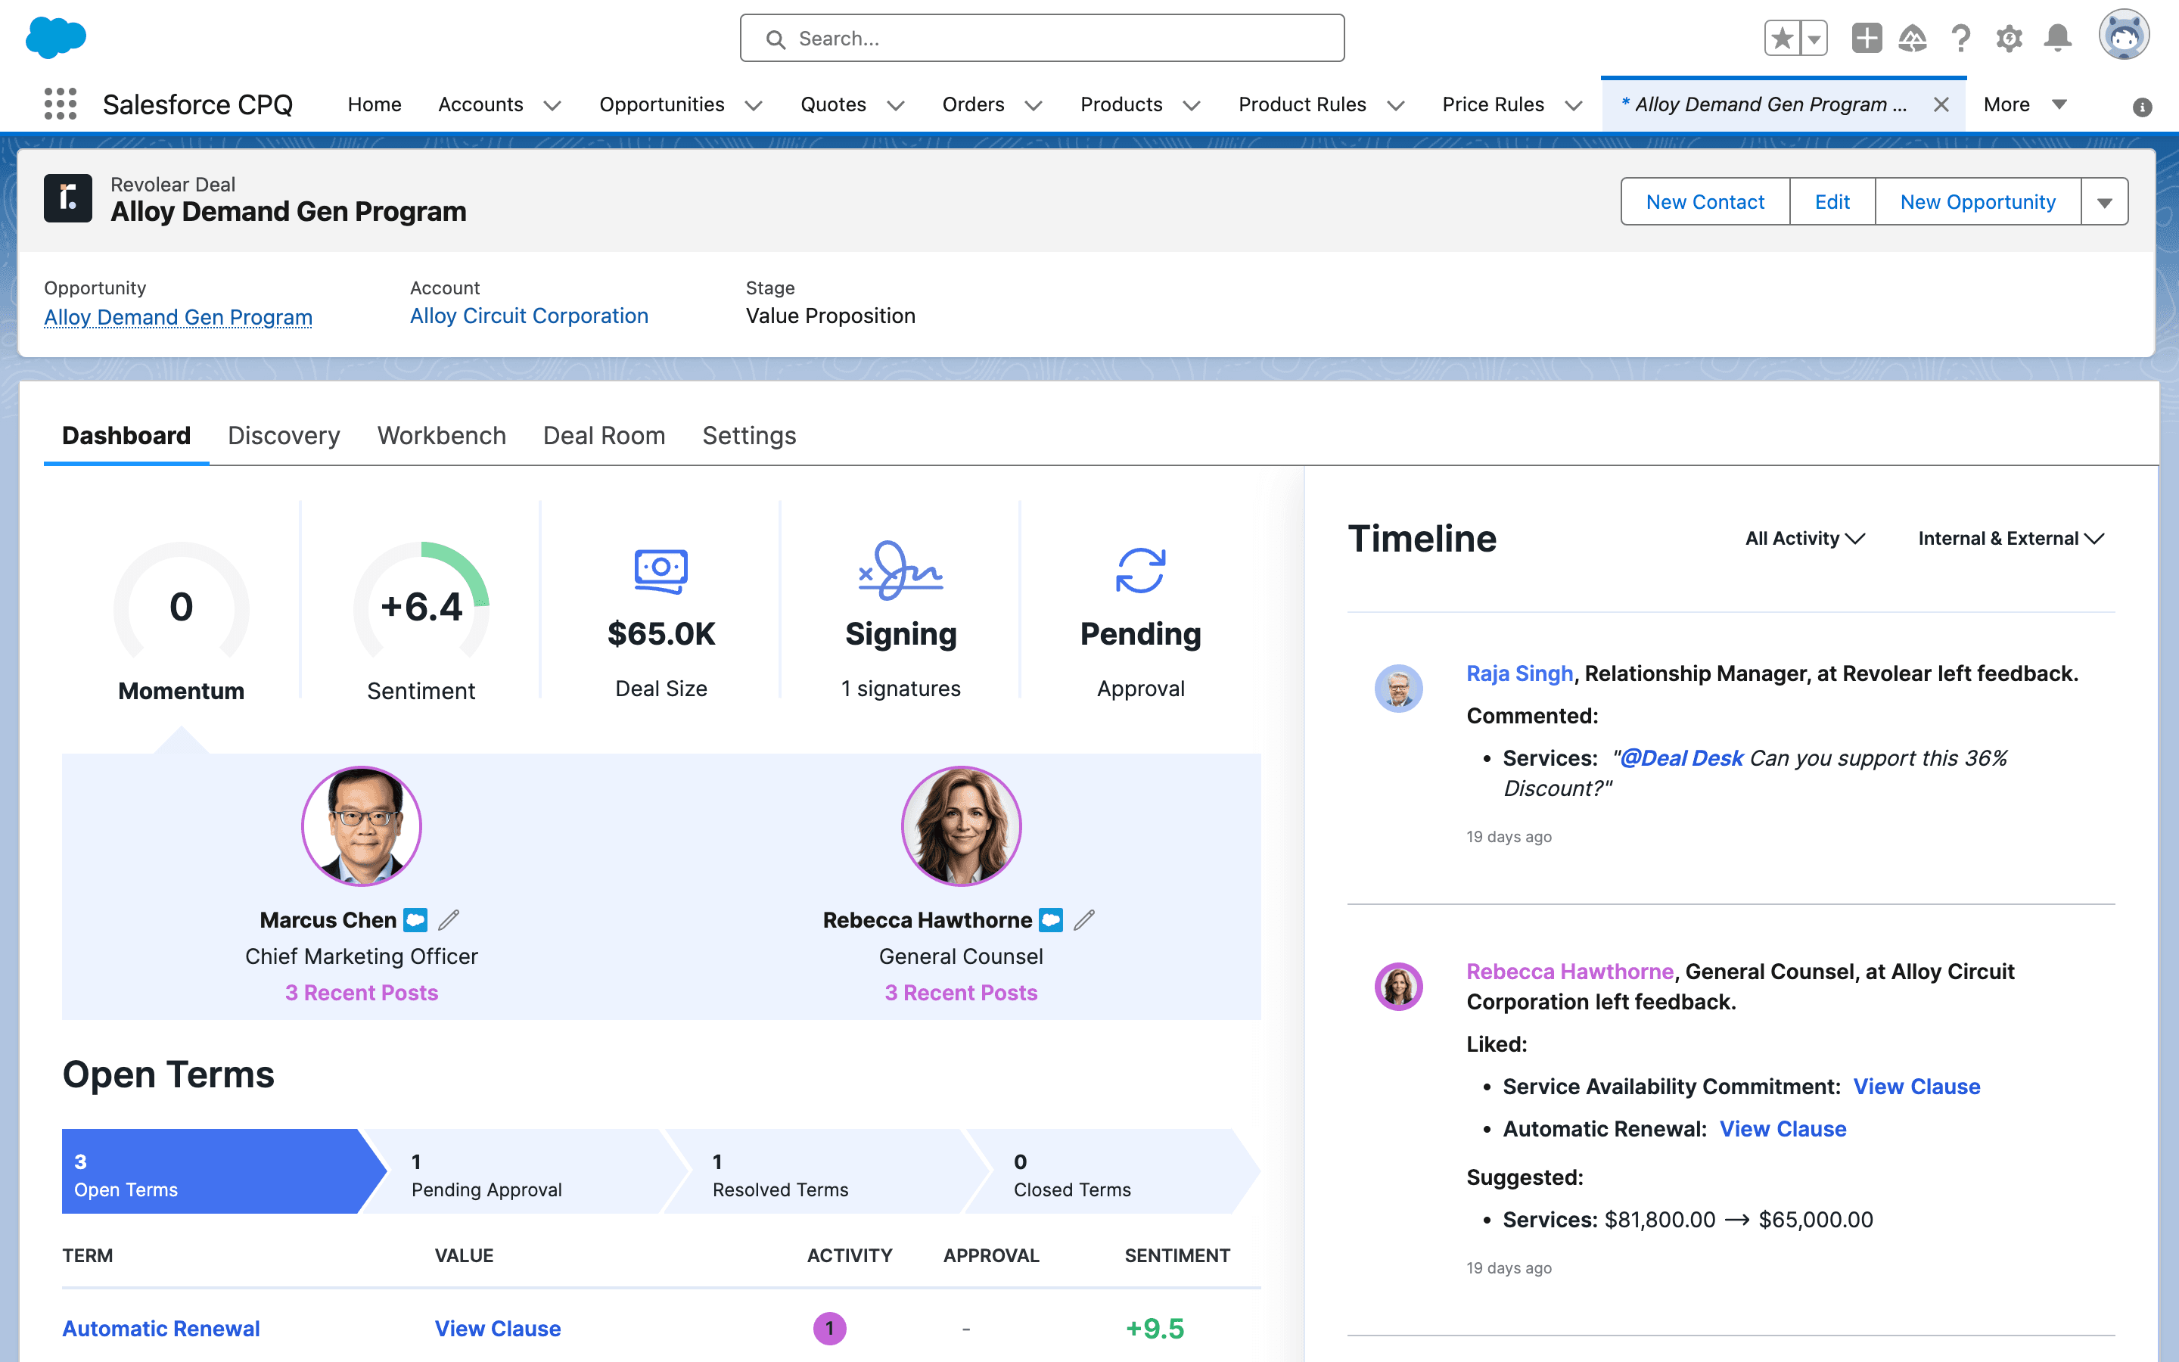The height and width of the screenshot is (1362, 2179).
Task: Open the App Launcher grid icon
Action: pos(61,104)
